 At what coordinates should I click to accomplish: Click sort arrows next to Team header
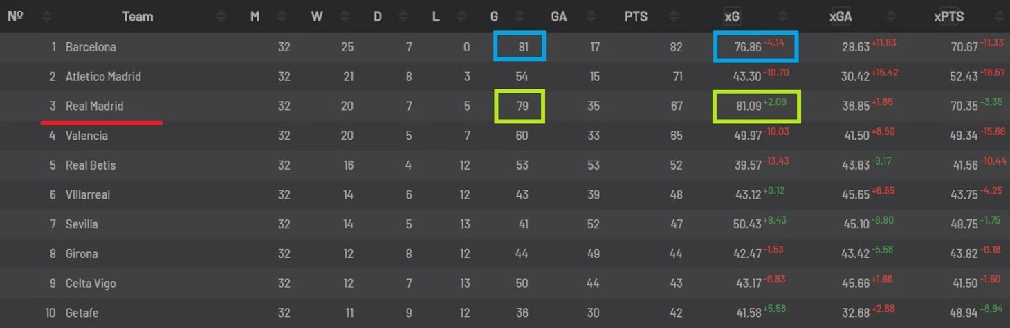221,16
